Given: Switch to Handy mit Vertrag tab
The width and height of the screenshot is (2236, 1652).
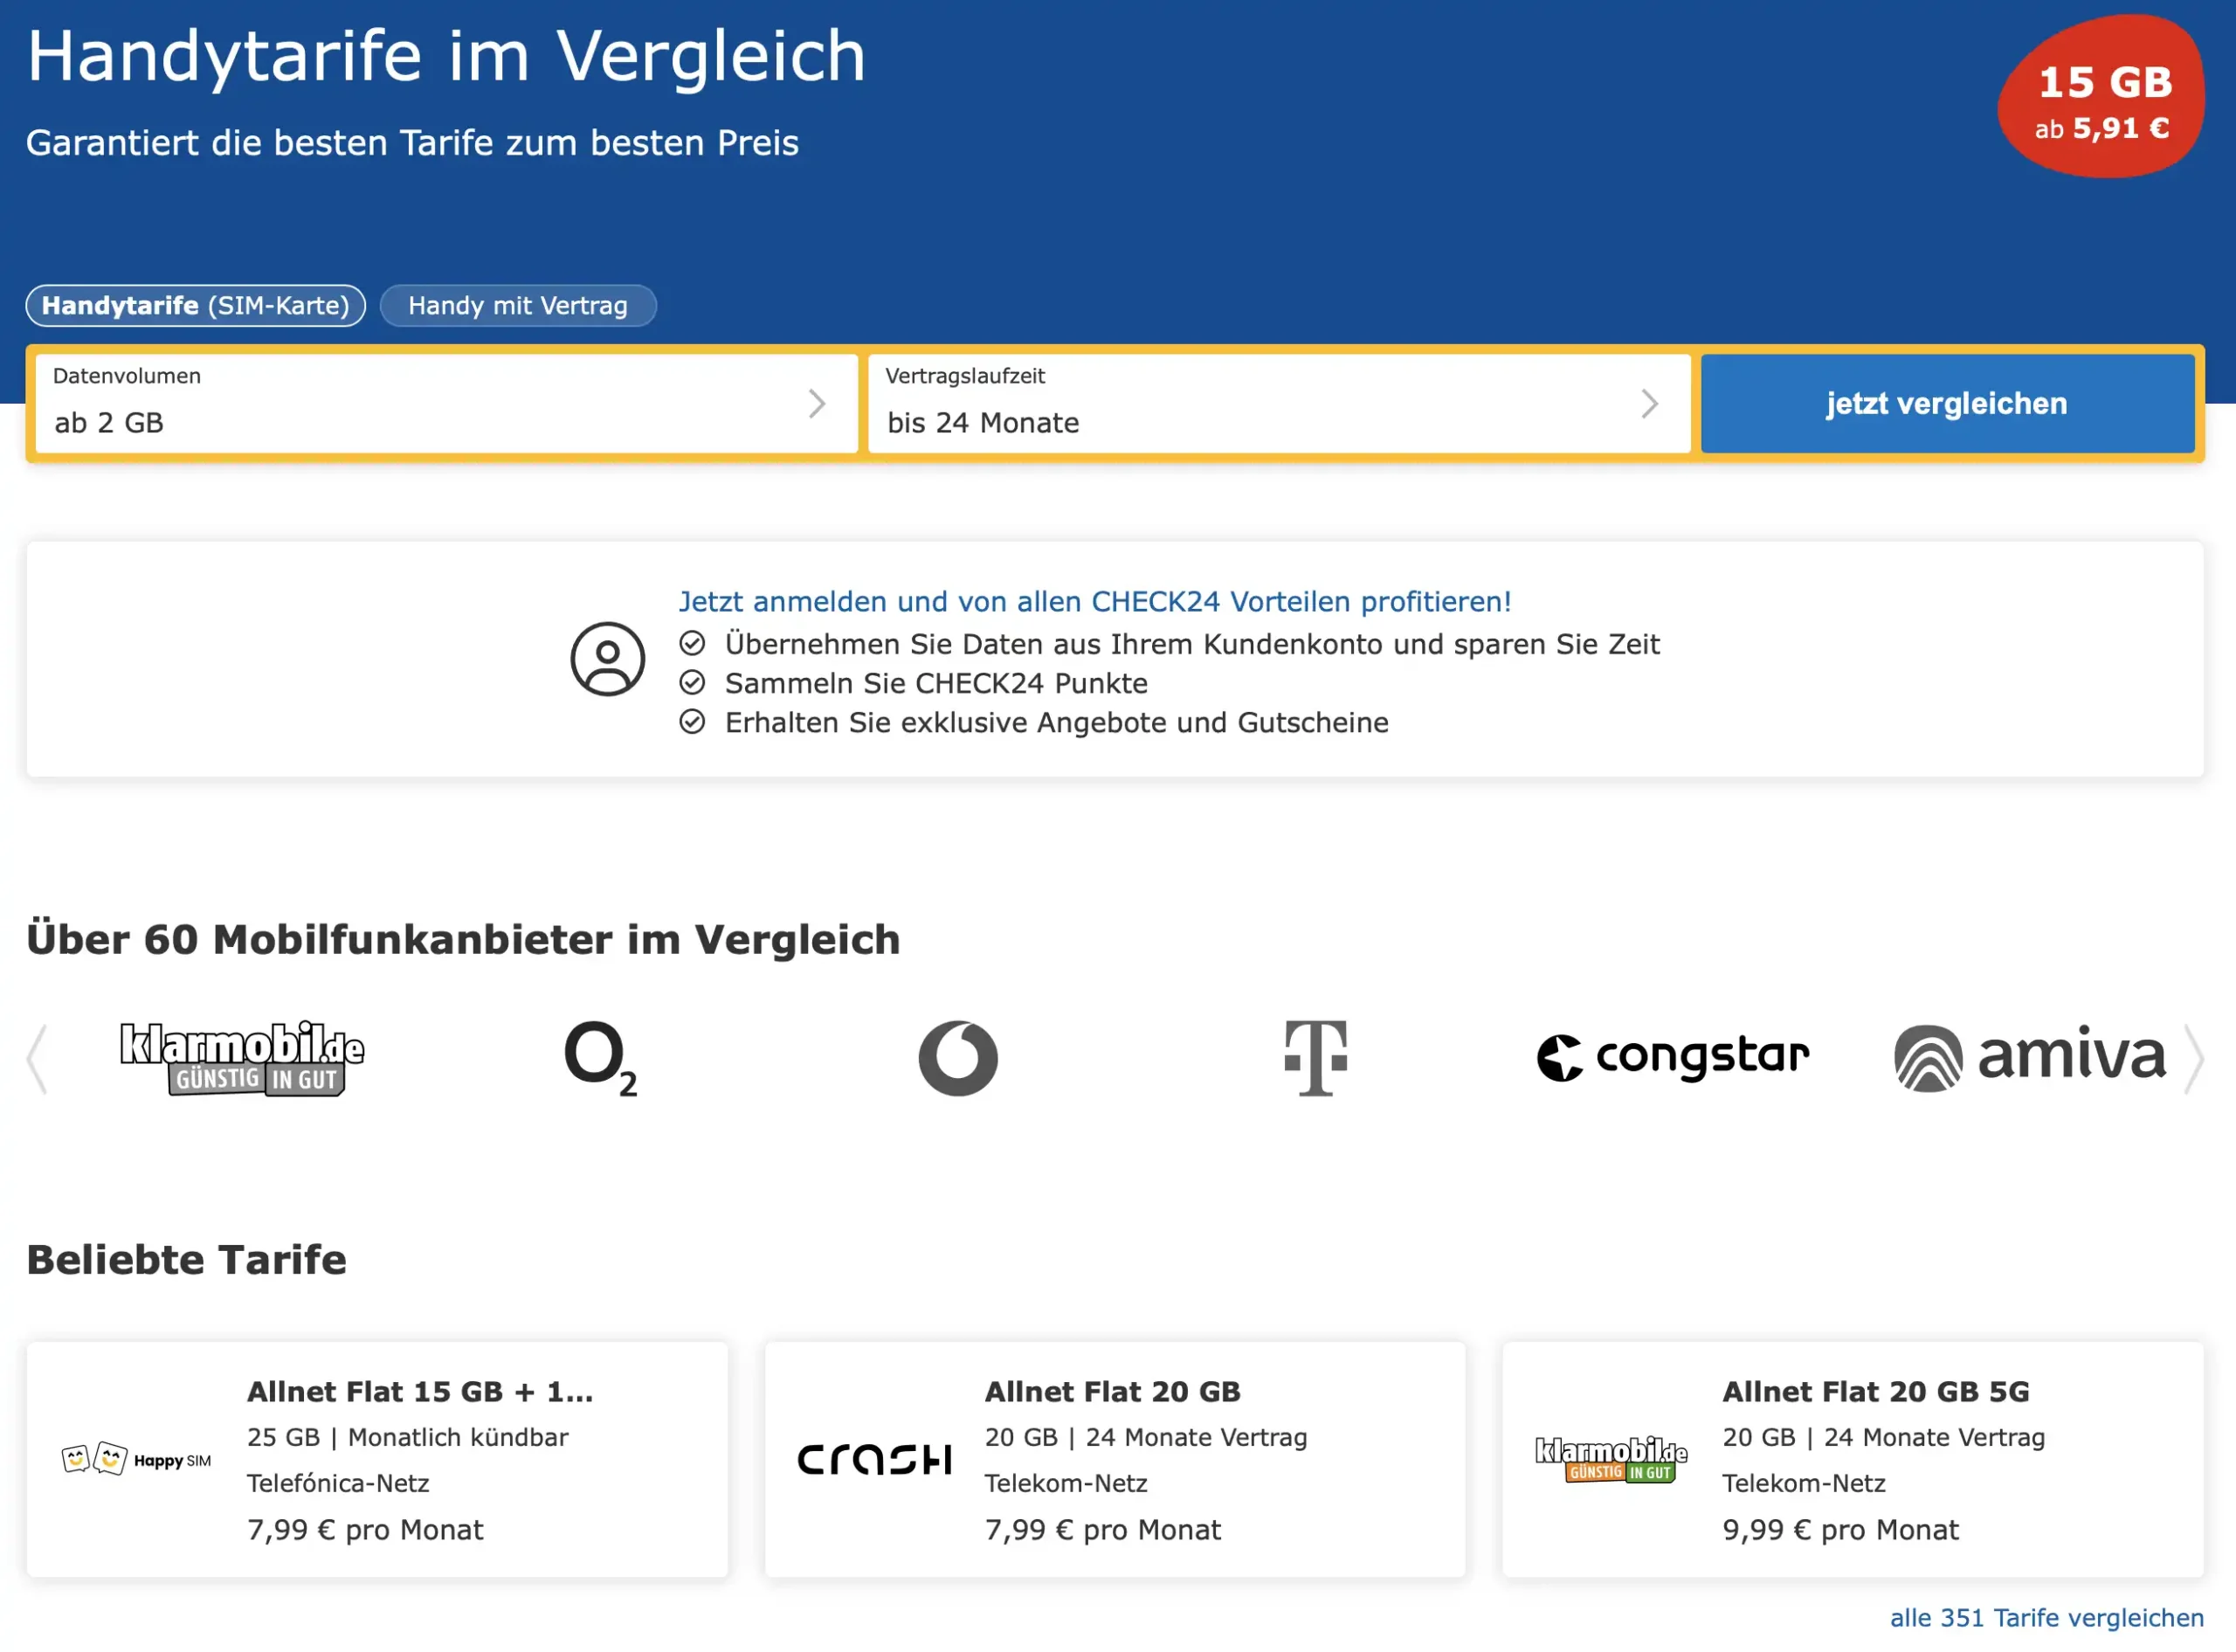Looking at the screenshot, I should click(x=518, y=305).
